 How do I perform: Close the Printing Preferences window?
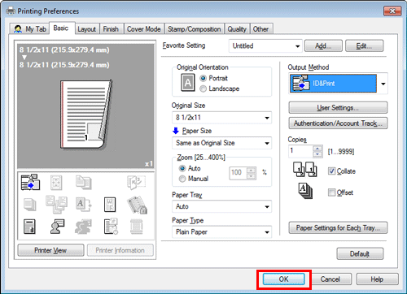[x=392, y=11]
